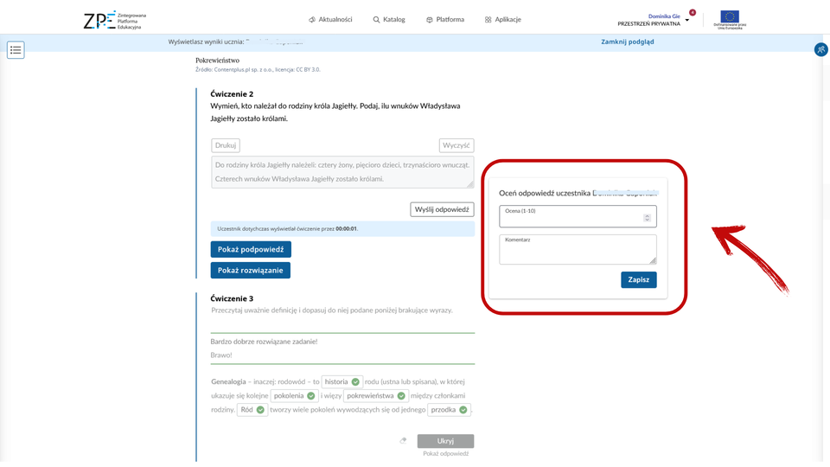Click into the Komentarz text field
830x467 pixels.
[578, 252]
